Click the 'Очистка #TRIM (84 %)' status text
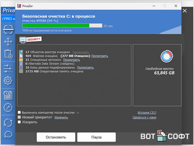Viewport: 194px width, 146px height. [x=40, y=21]
